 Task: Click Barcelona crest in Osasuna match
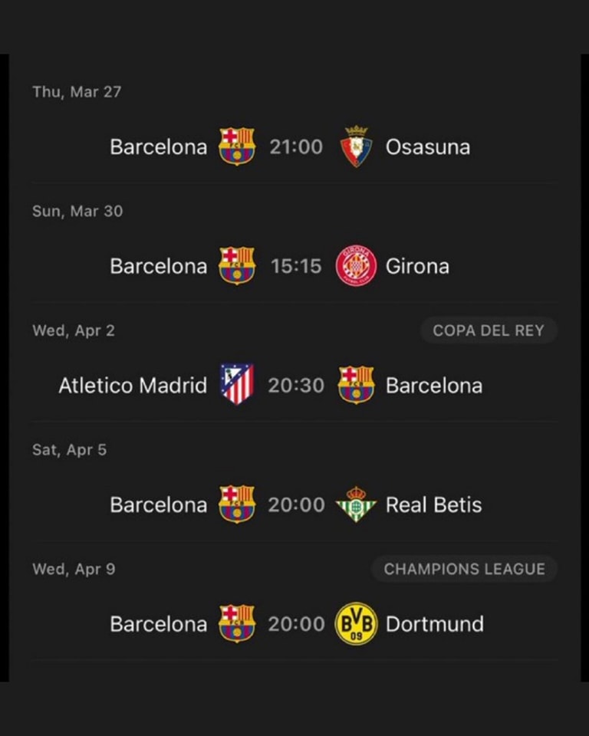(x=237, y=146)
